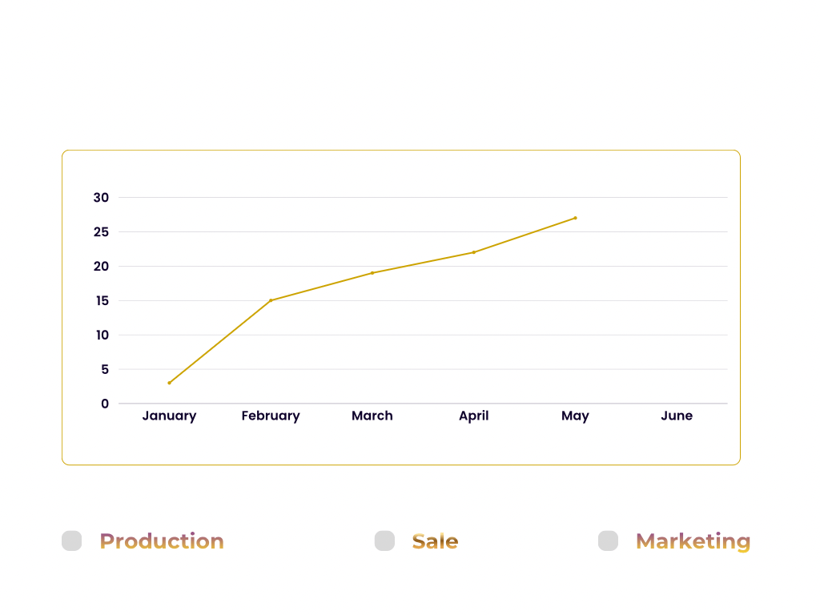Viewport: 820px width, 615px height.
Task: Select the 0 y-axis value
Action: (105, 404)
